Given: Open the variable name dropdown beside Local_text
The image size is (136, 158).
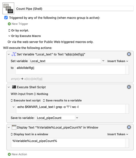Looking at the screenshot, I should (103, 61).
